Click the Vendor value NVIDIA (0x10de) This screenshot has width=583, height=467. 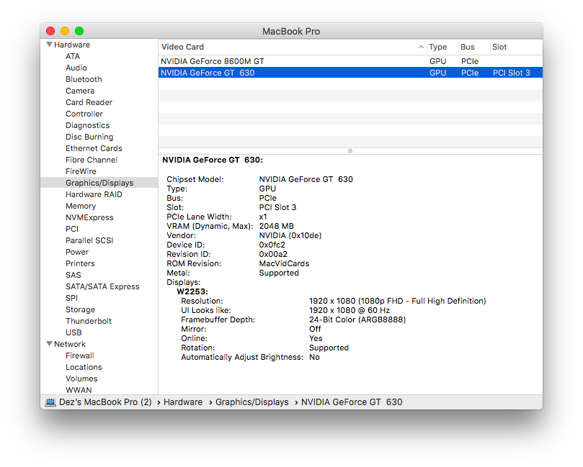tap(290, 235)
